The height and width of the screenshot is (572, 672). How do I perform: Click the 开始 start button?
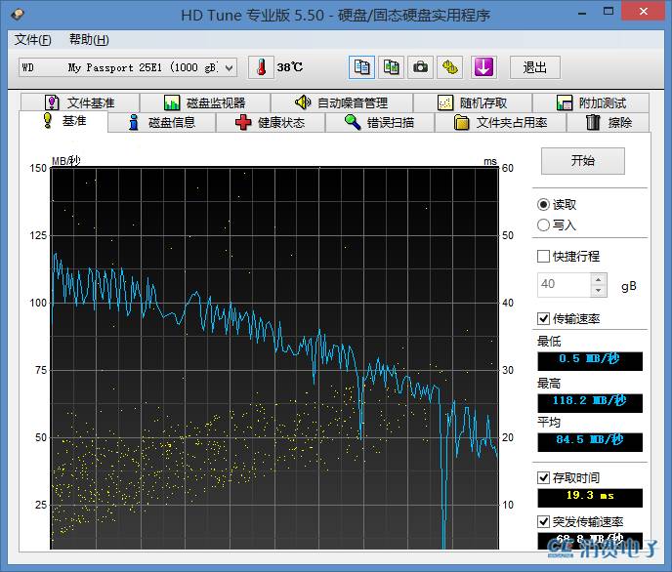pyautogui.click(x=582, y=161)
